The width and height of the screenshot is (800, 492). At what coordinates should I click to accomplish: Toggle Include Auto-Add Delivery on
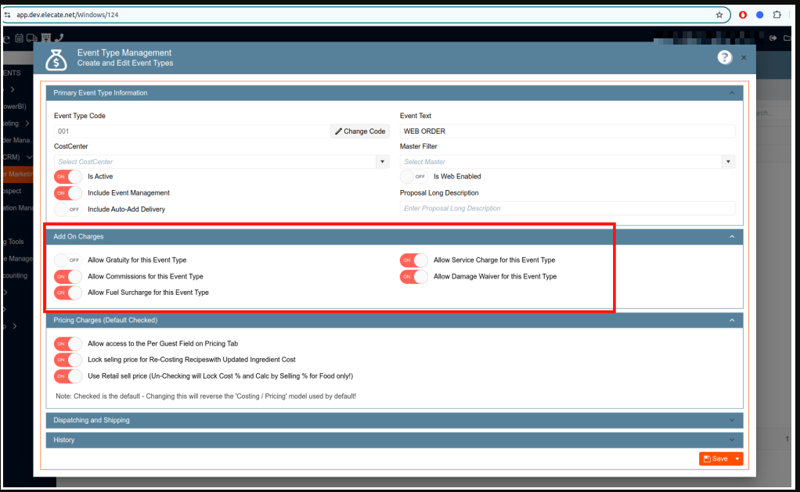point(67,210)
